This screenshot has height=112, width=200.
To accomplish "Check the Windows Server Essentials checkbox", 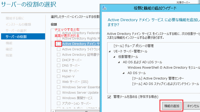I will tap(59, 87).
